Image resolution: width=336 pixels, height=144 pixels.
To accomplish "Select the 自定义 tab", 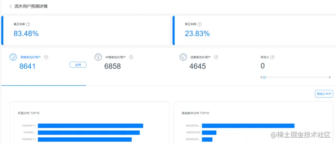I will pyautogui.click(x=296, y=67).
